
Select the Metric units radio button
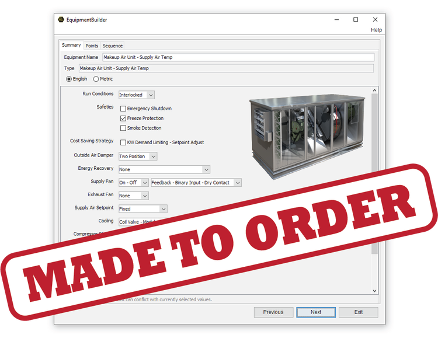point(96,79)
